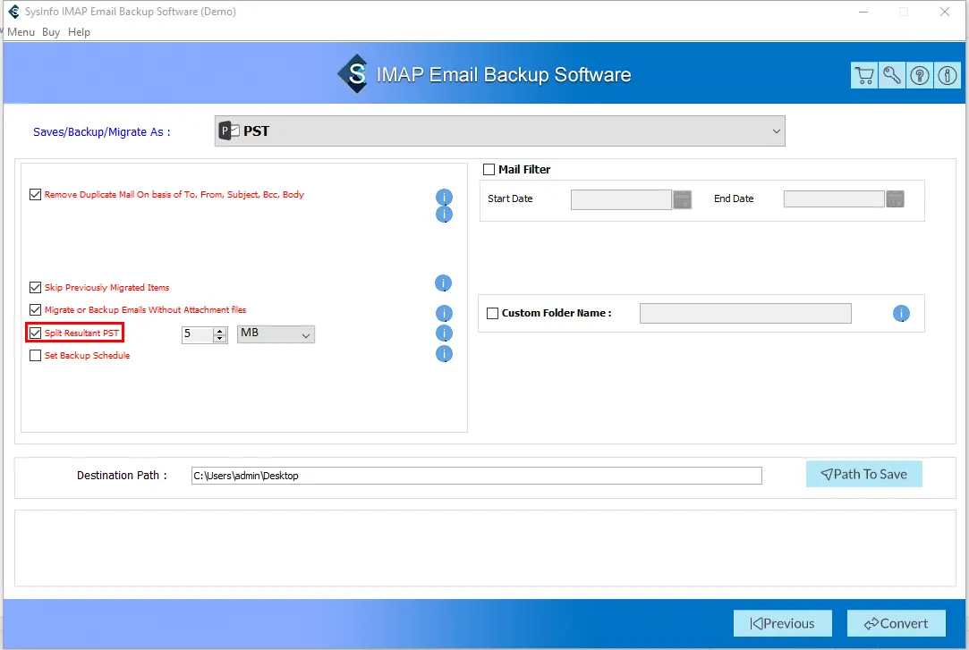Open the key activation icon
The width and height of the screenshot is (969, 650).
click(892, 76)
